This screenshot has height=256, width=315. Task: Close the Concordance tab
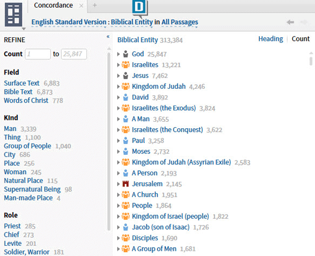click(81, 6)
